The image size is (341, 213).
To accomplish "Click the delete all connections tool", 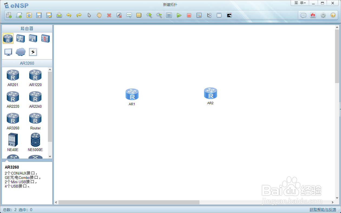I will [119, 15].
